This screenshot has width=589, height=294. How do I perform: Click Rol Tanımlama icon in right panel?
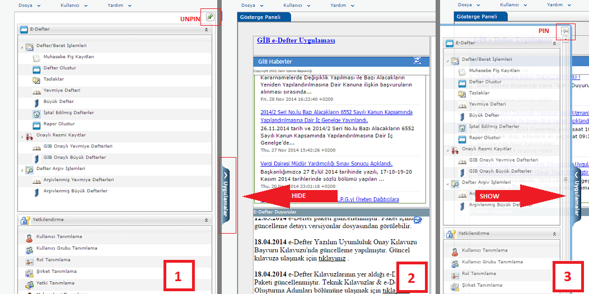tap(455, 275)
